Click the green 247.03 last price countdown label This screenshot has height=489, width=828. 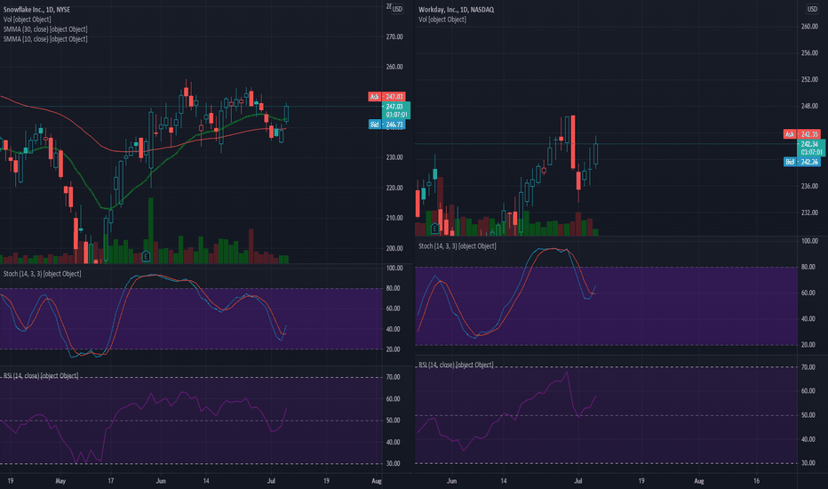tap(396, 110)
